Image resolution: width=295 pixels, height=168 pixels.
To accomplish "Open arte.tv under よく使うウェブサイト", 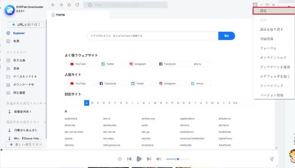I will [x=197, y=64].
